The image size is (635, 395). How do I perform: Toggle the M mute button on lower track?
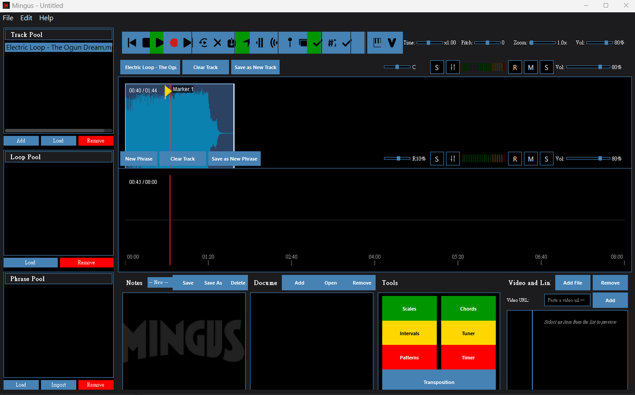pos(530,159)
